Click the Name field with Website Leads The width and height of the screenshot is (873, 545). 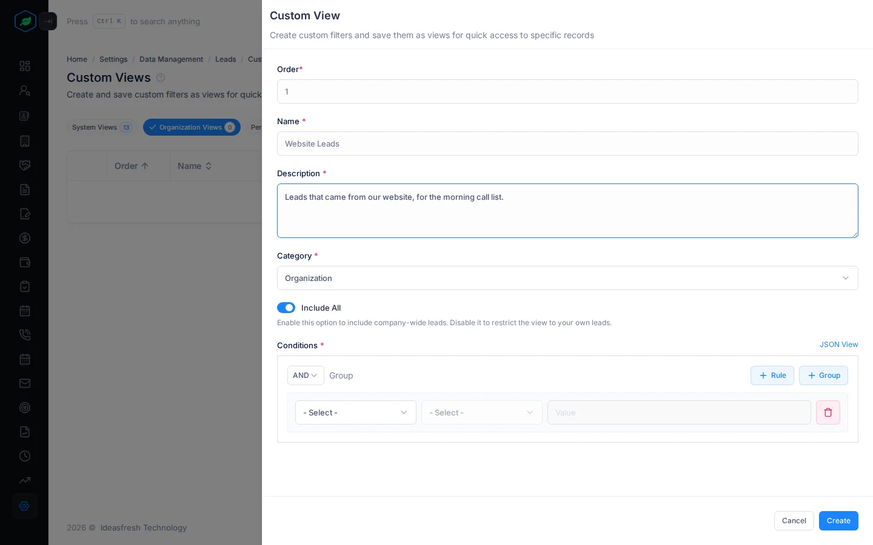coord(567,144)
